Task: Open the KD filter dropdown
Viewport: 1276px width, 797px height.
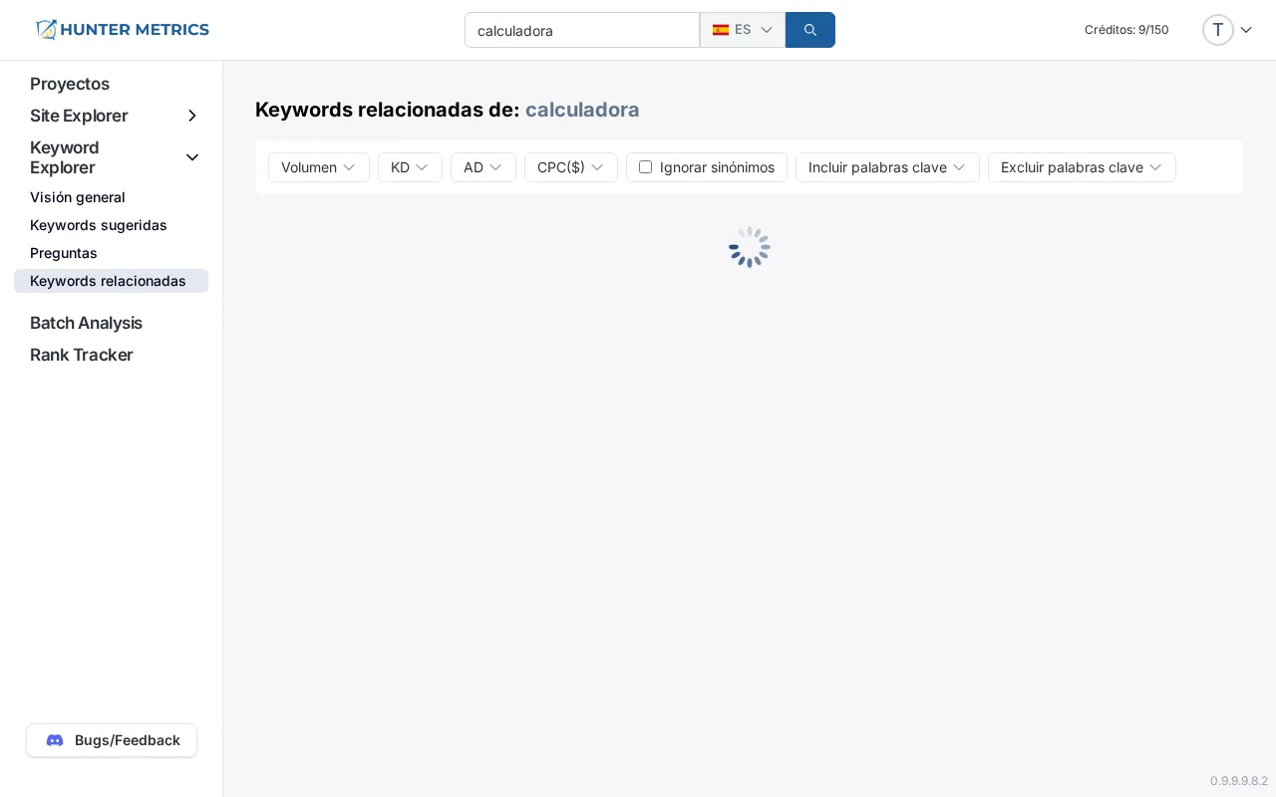Action: point(410,167)
